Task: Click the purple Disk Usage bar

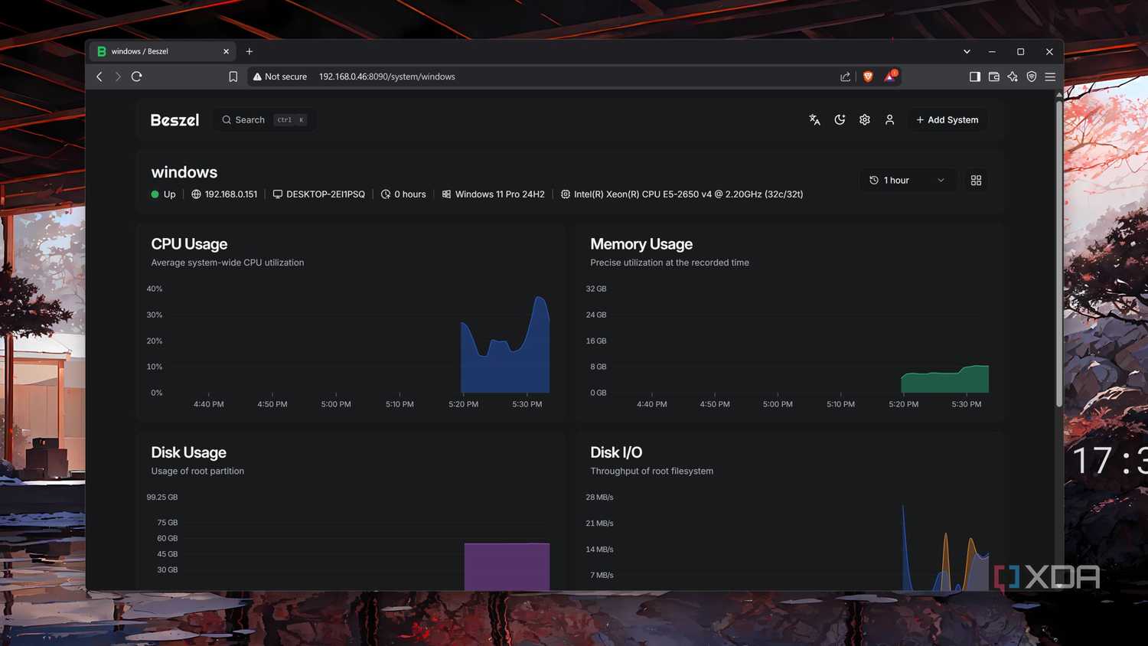Action: (x=507, y=566)
